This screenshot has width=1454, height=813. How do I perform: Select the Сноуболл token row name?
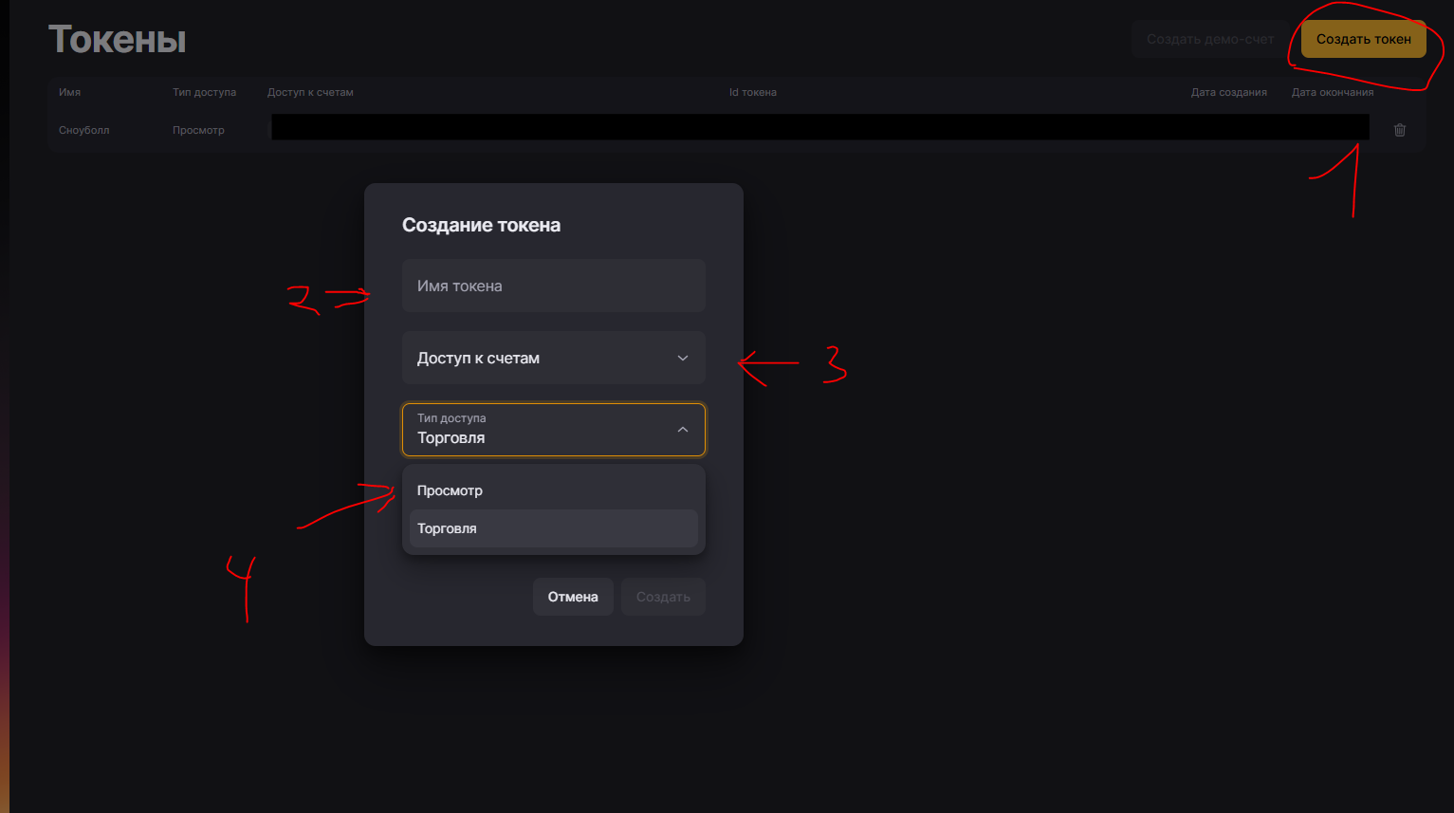click(83, 130)
